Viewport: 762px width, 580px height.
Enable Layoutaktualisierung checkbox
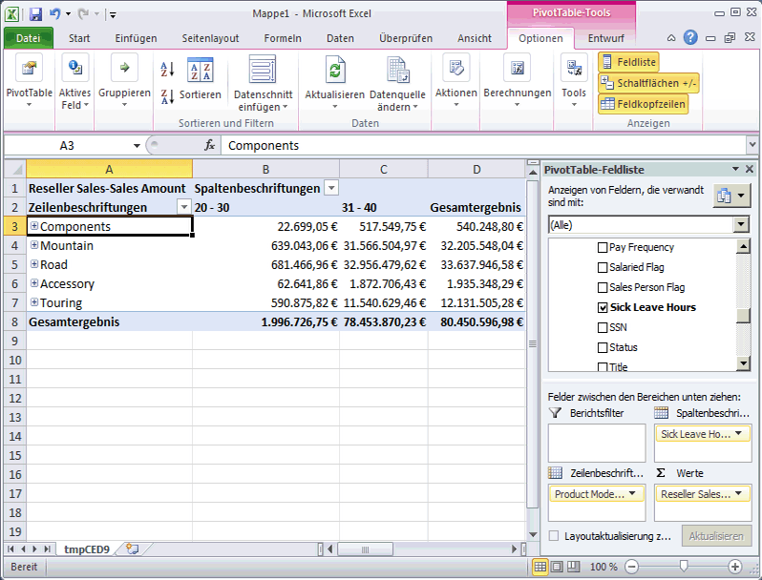pyautogui.click(x=555, y=536)
